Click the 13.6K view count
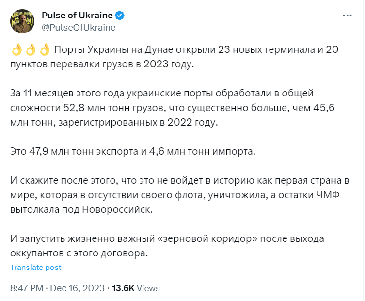 123,288
